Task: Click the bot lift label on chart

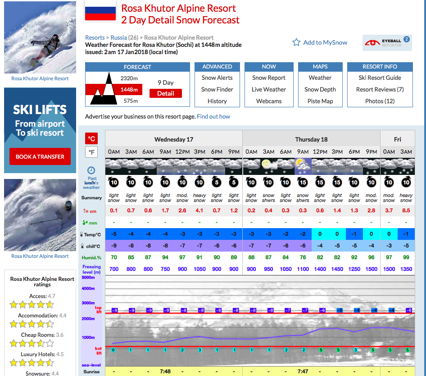Action: coord(98,351)
